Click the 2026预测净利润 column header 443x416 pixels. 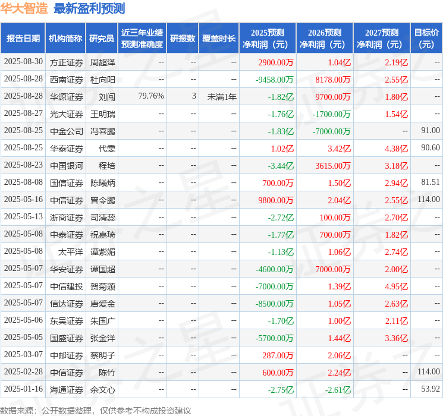point(325,39)
